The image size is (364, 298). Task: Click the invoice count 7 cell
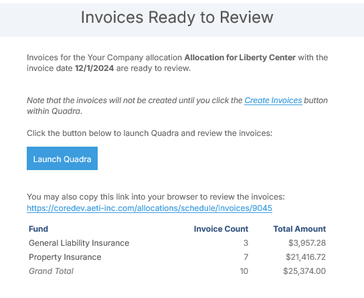(x=246, y=257)
